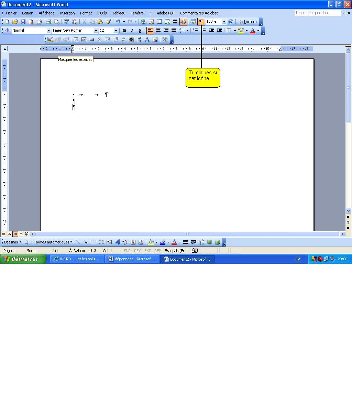Open the Insertion menu
The image size is (352, 403).
[x=67, y=13]
